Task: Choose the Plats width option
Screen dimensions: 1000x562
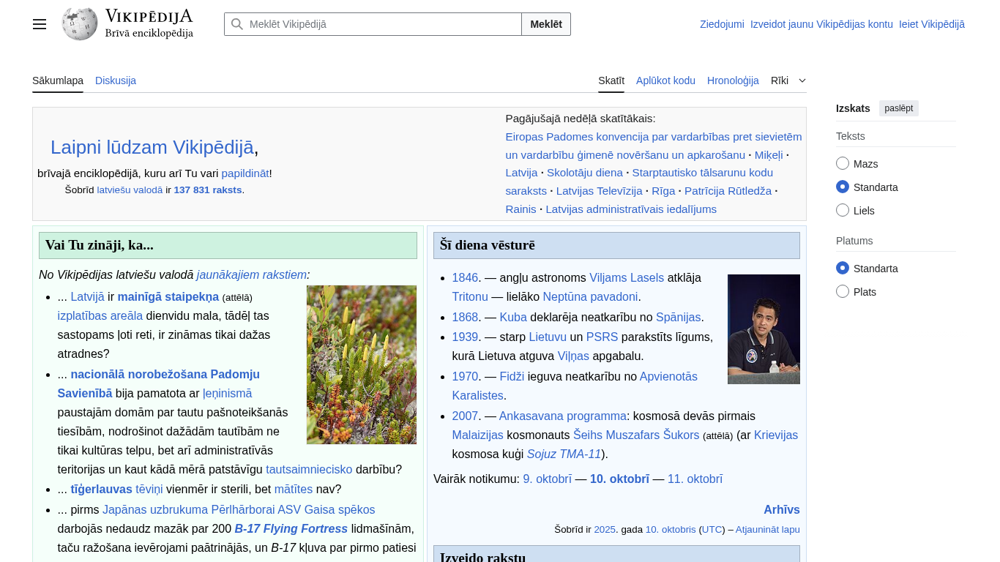Action: [x=843, y=292]
